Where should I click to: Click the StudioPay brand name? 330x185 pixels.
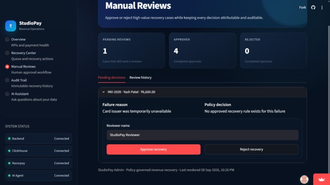click(x=30, y=23)
